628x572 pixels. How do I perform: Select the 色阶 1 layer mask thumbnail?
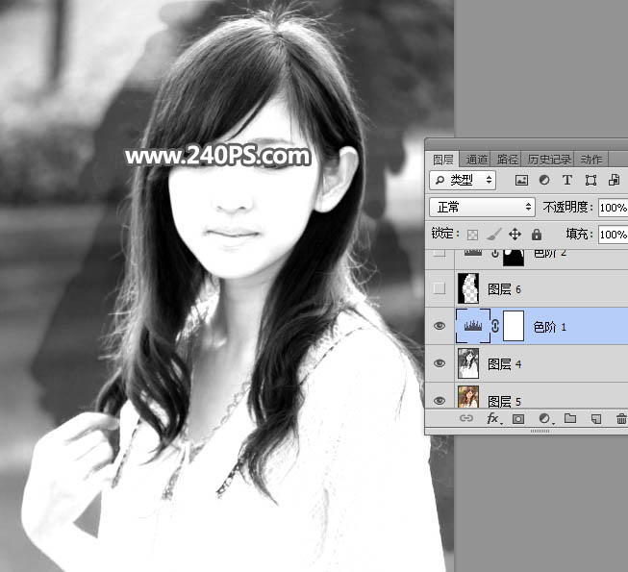click(513, 326)
